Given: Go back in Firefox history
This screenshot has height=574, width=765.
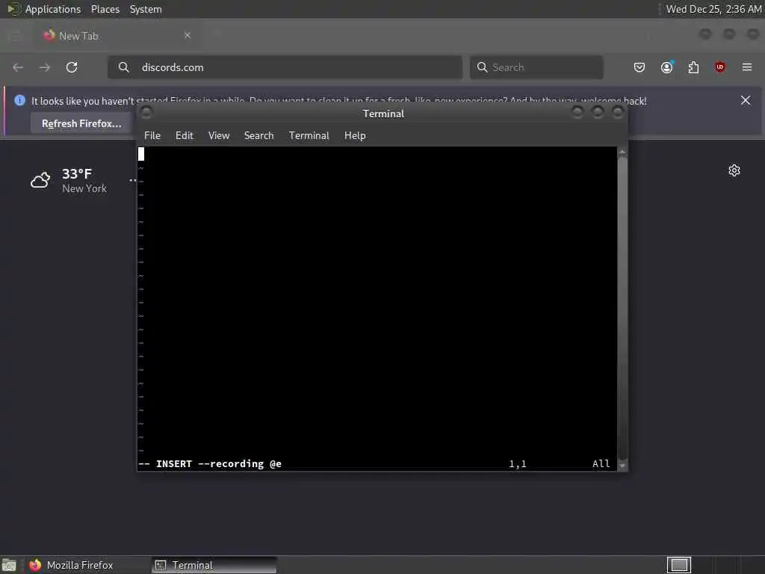Looking at the screenshot, I should [18, 67].
